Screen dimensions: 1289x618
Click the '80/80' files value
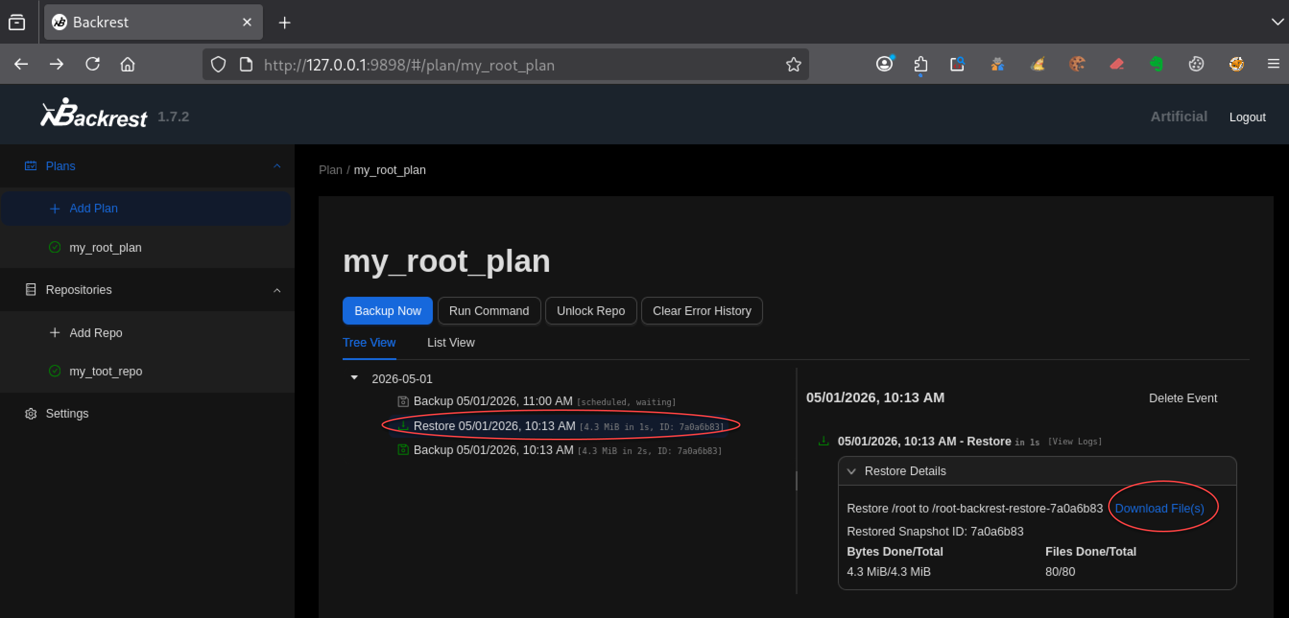pyautogui.click(x=1060, y=571)
